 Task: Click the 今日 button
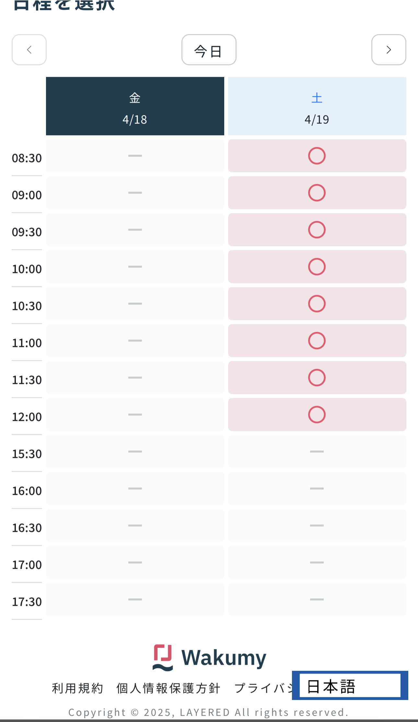pyautogui.click(x=209, y=50)
